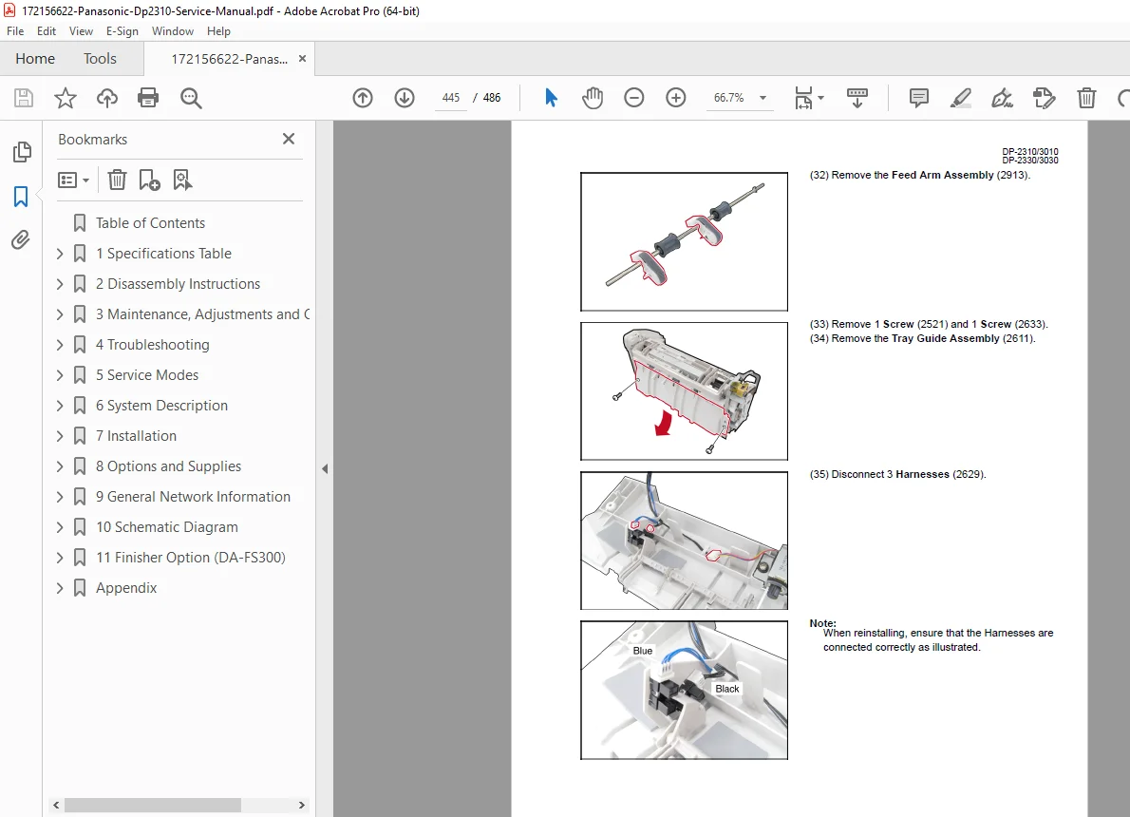Image resolution: width=1130 pixels, height=817 pixels.
Task: Add a sticky note comment
Action: point(919,97)
